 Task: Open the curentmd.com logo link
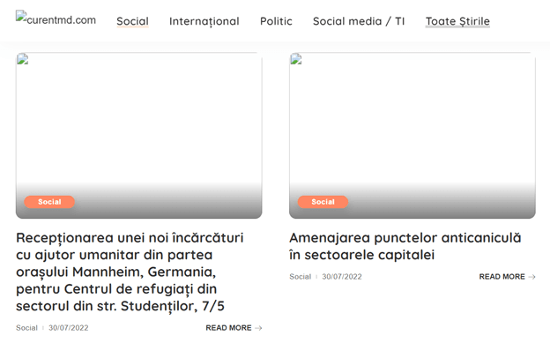[x=56, y=19]
